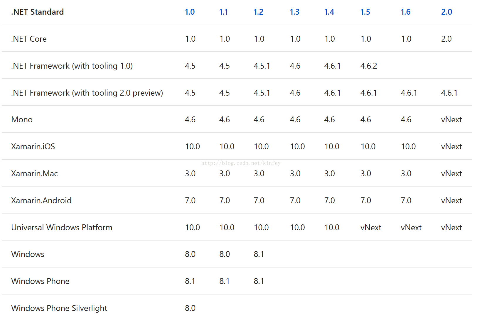
Task: Select the Xamarin.Mac row label
Action: [x=34, y=174]
